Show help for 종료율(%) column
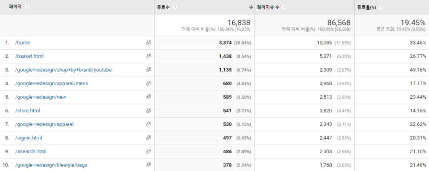Screen dimensions: 429x171 (381, 8)
